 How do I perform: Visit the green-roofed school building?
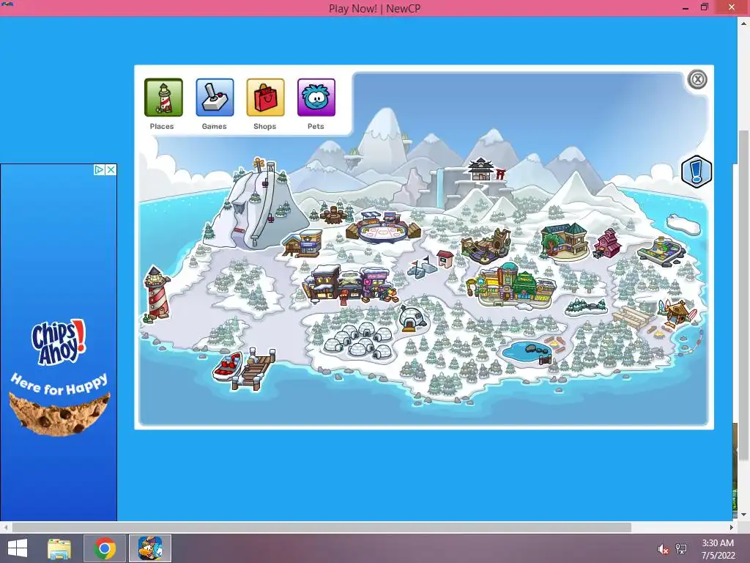click(x=565, y=240)
